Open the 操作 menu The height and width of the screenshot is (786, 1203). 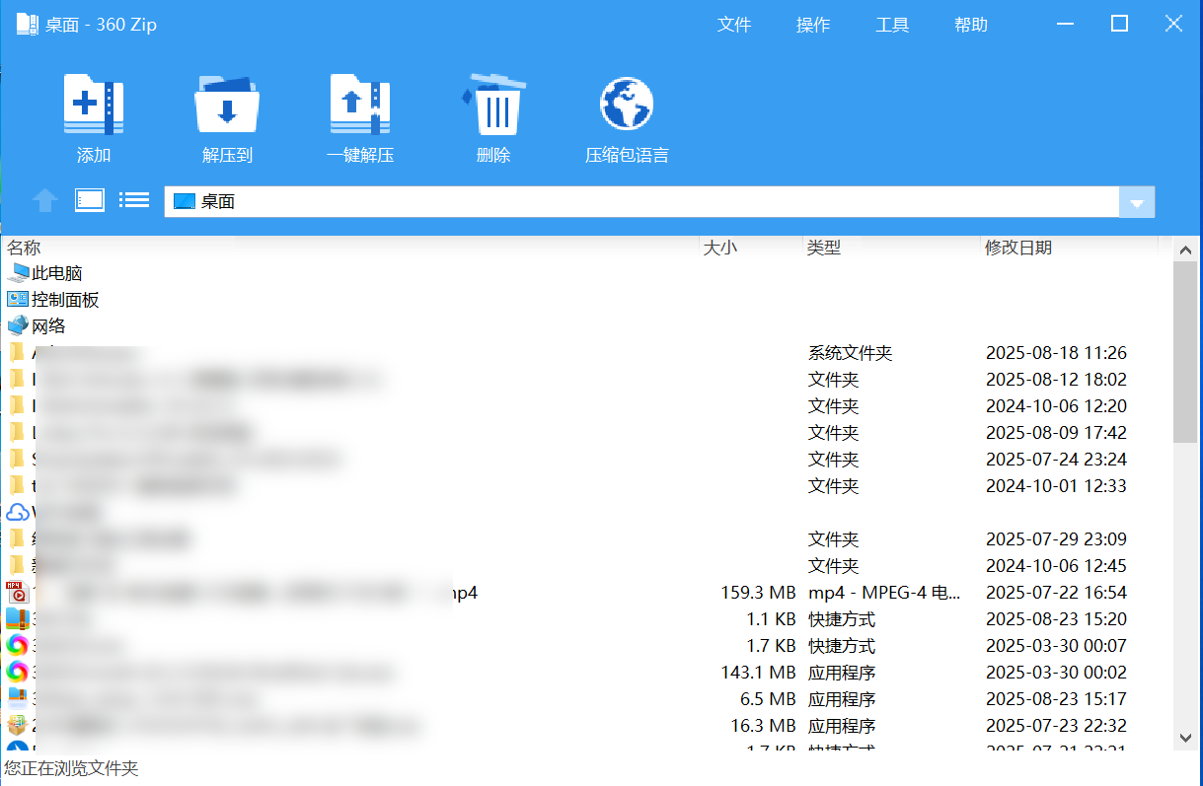[813, 25]
